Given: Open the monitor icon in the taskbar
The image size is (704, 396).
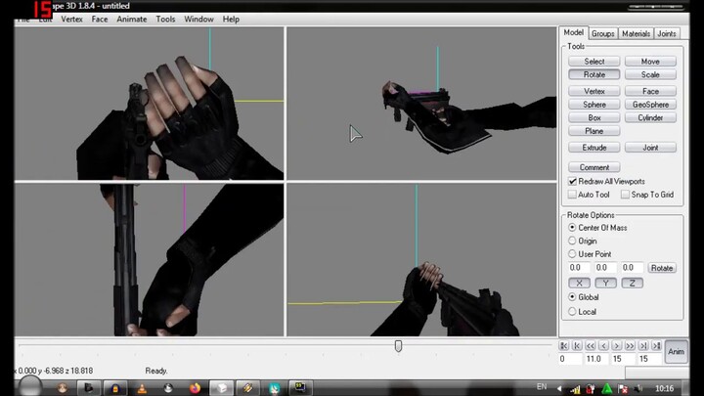Looking at the screenshot, I should (x=300, y=388).
